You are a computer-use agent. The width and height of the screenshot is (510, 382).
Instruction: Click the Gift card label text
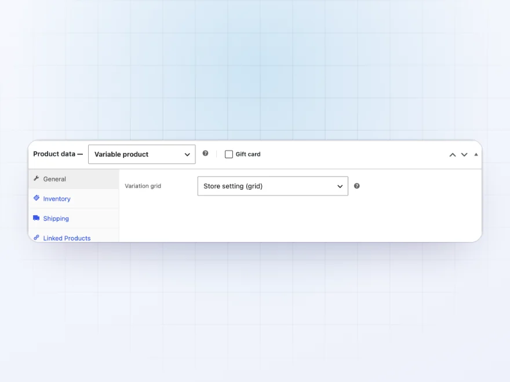coord(248,155)
